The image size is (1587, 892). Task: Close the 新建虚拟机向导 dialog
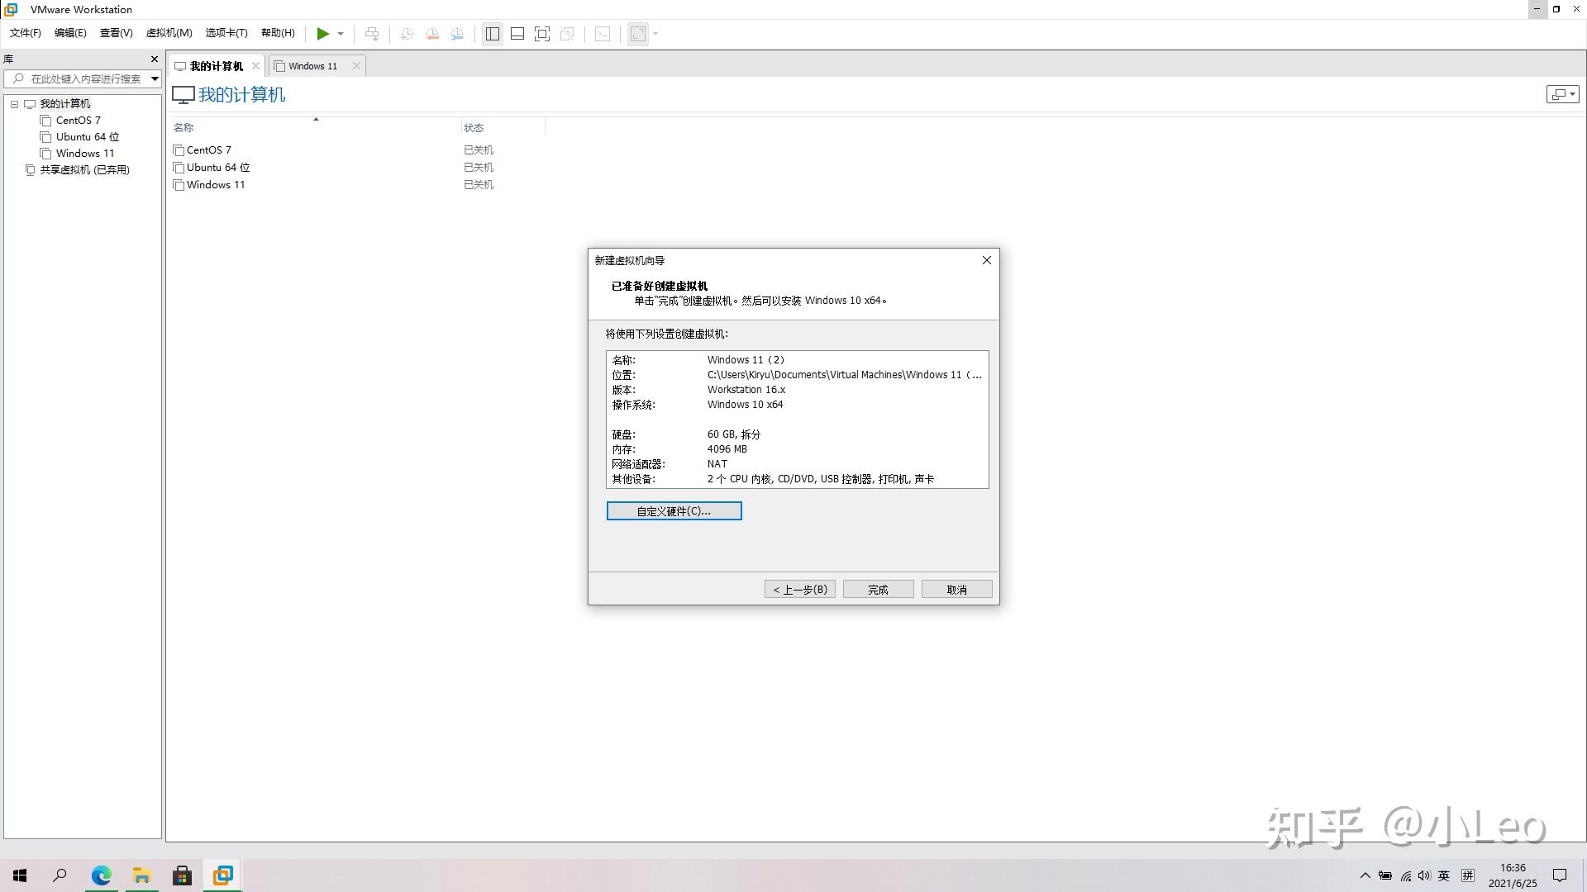click(x=986, y=260)
